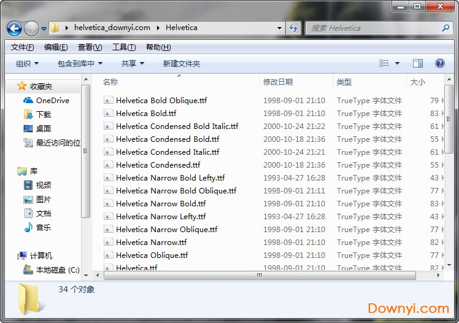Open 下载 folder in sidebar
Image resolution: width=459 pixels, height=323 pixels.
point(44,114)
